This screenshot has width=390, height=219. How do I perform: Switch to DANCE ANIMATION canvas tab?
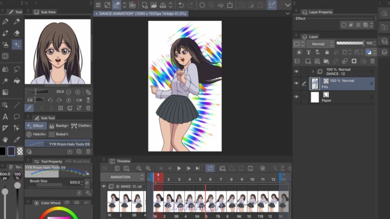[141, 14]
